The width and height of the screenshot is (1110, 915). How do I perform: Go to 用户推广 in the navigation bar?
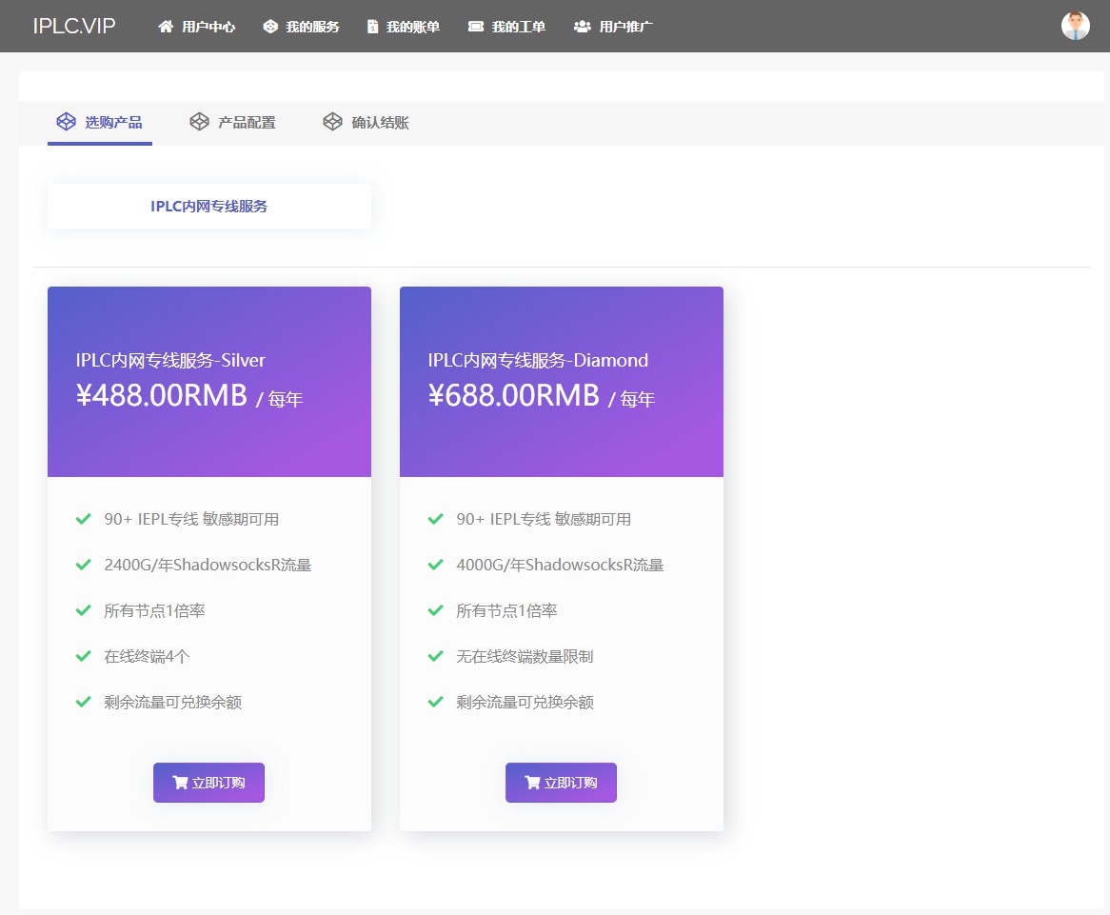tap(625, 27)
